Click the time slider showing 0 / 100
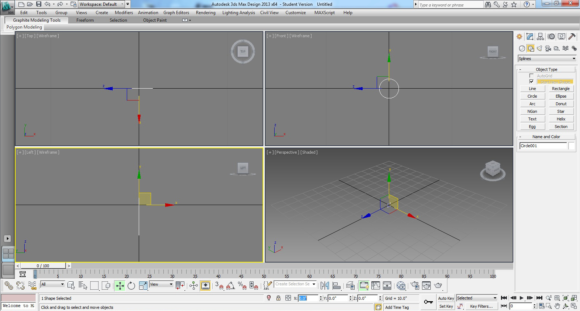 click(43, 266)
